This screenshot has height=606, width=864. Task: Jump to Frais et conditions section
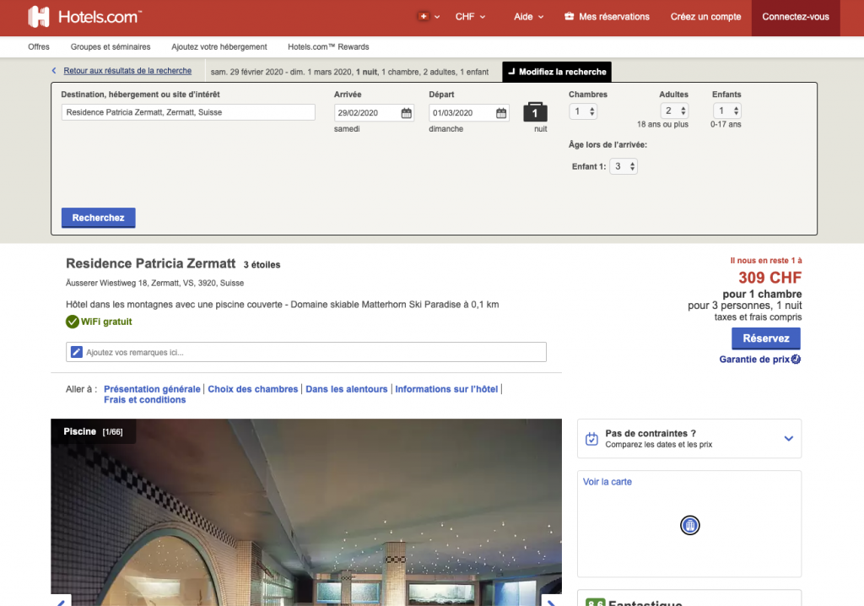[145, 400]
